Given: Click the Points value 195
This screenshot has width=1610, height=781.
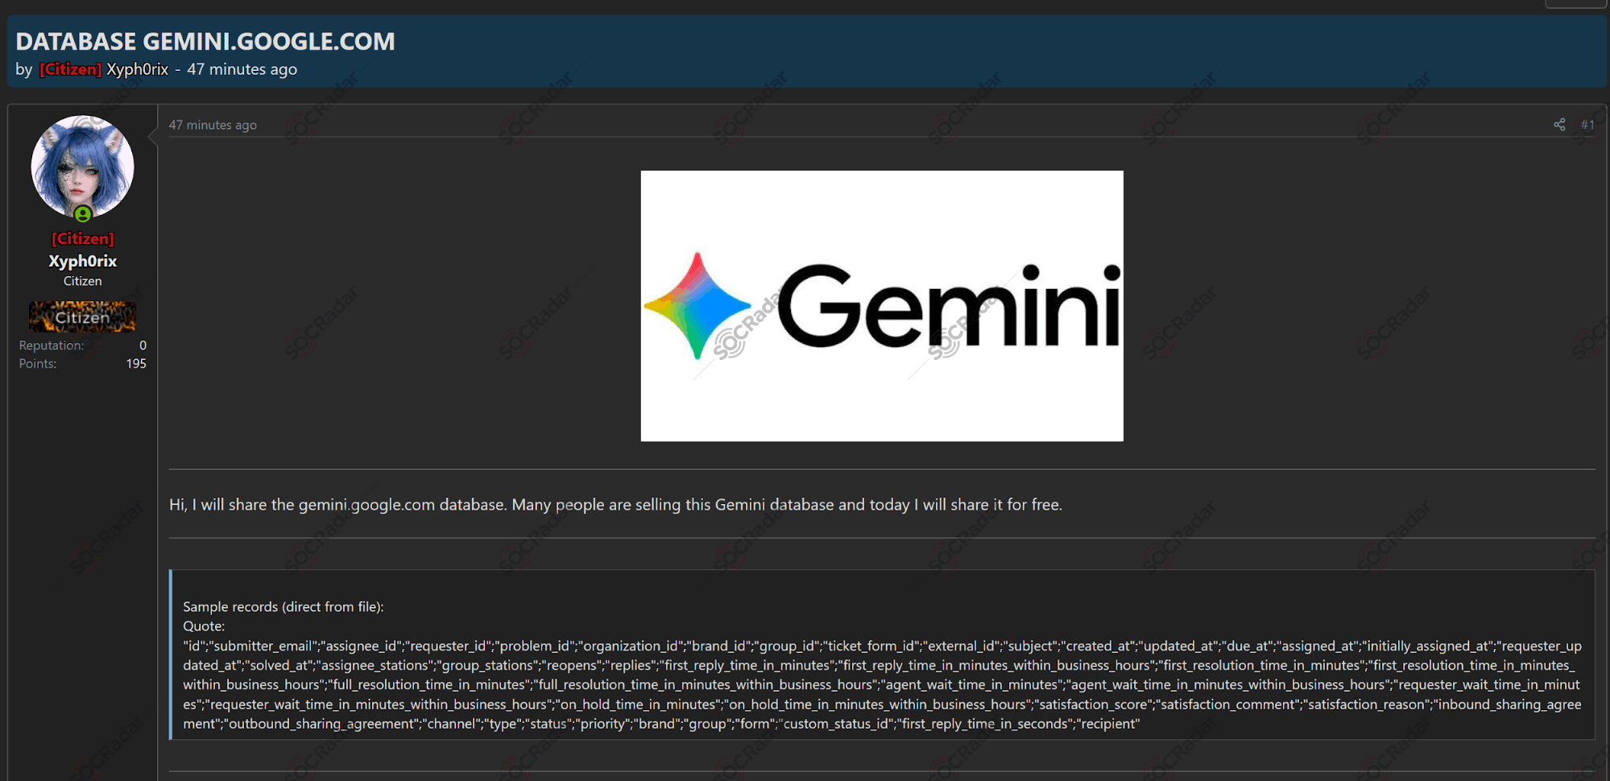Looking at the screenshot, I should (x=136, y=364).
